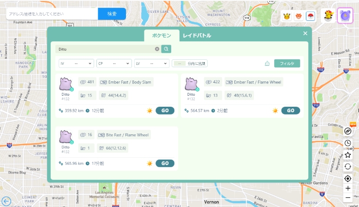Screen dimensions: 359x207
Task: Switch to the ポケモン tab
Action: pos(162,35)
